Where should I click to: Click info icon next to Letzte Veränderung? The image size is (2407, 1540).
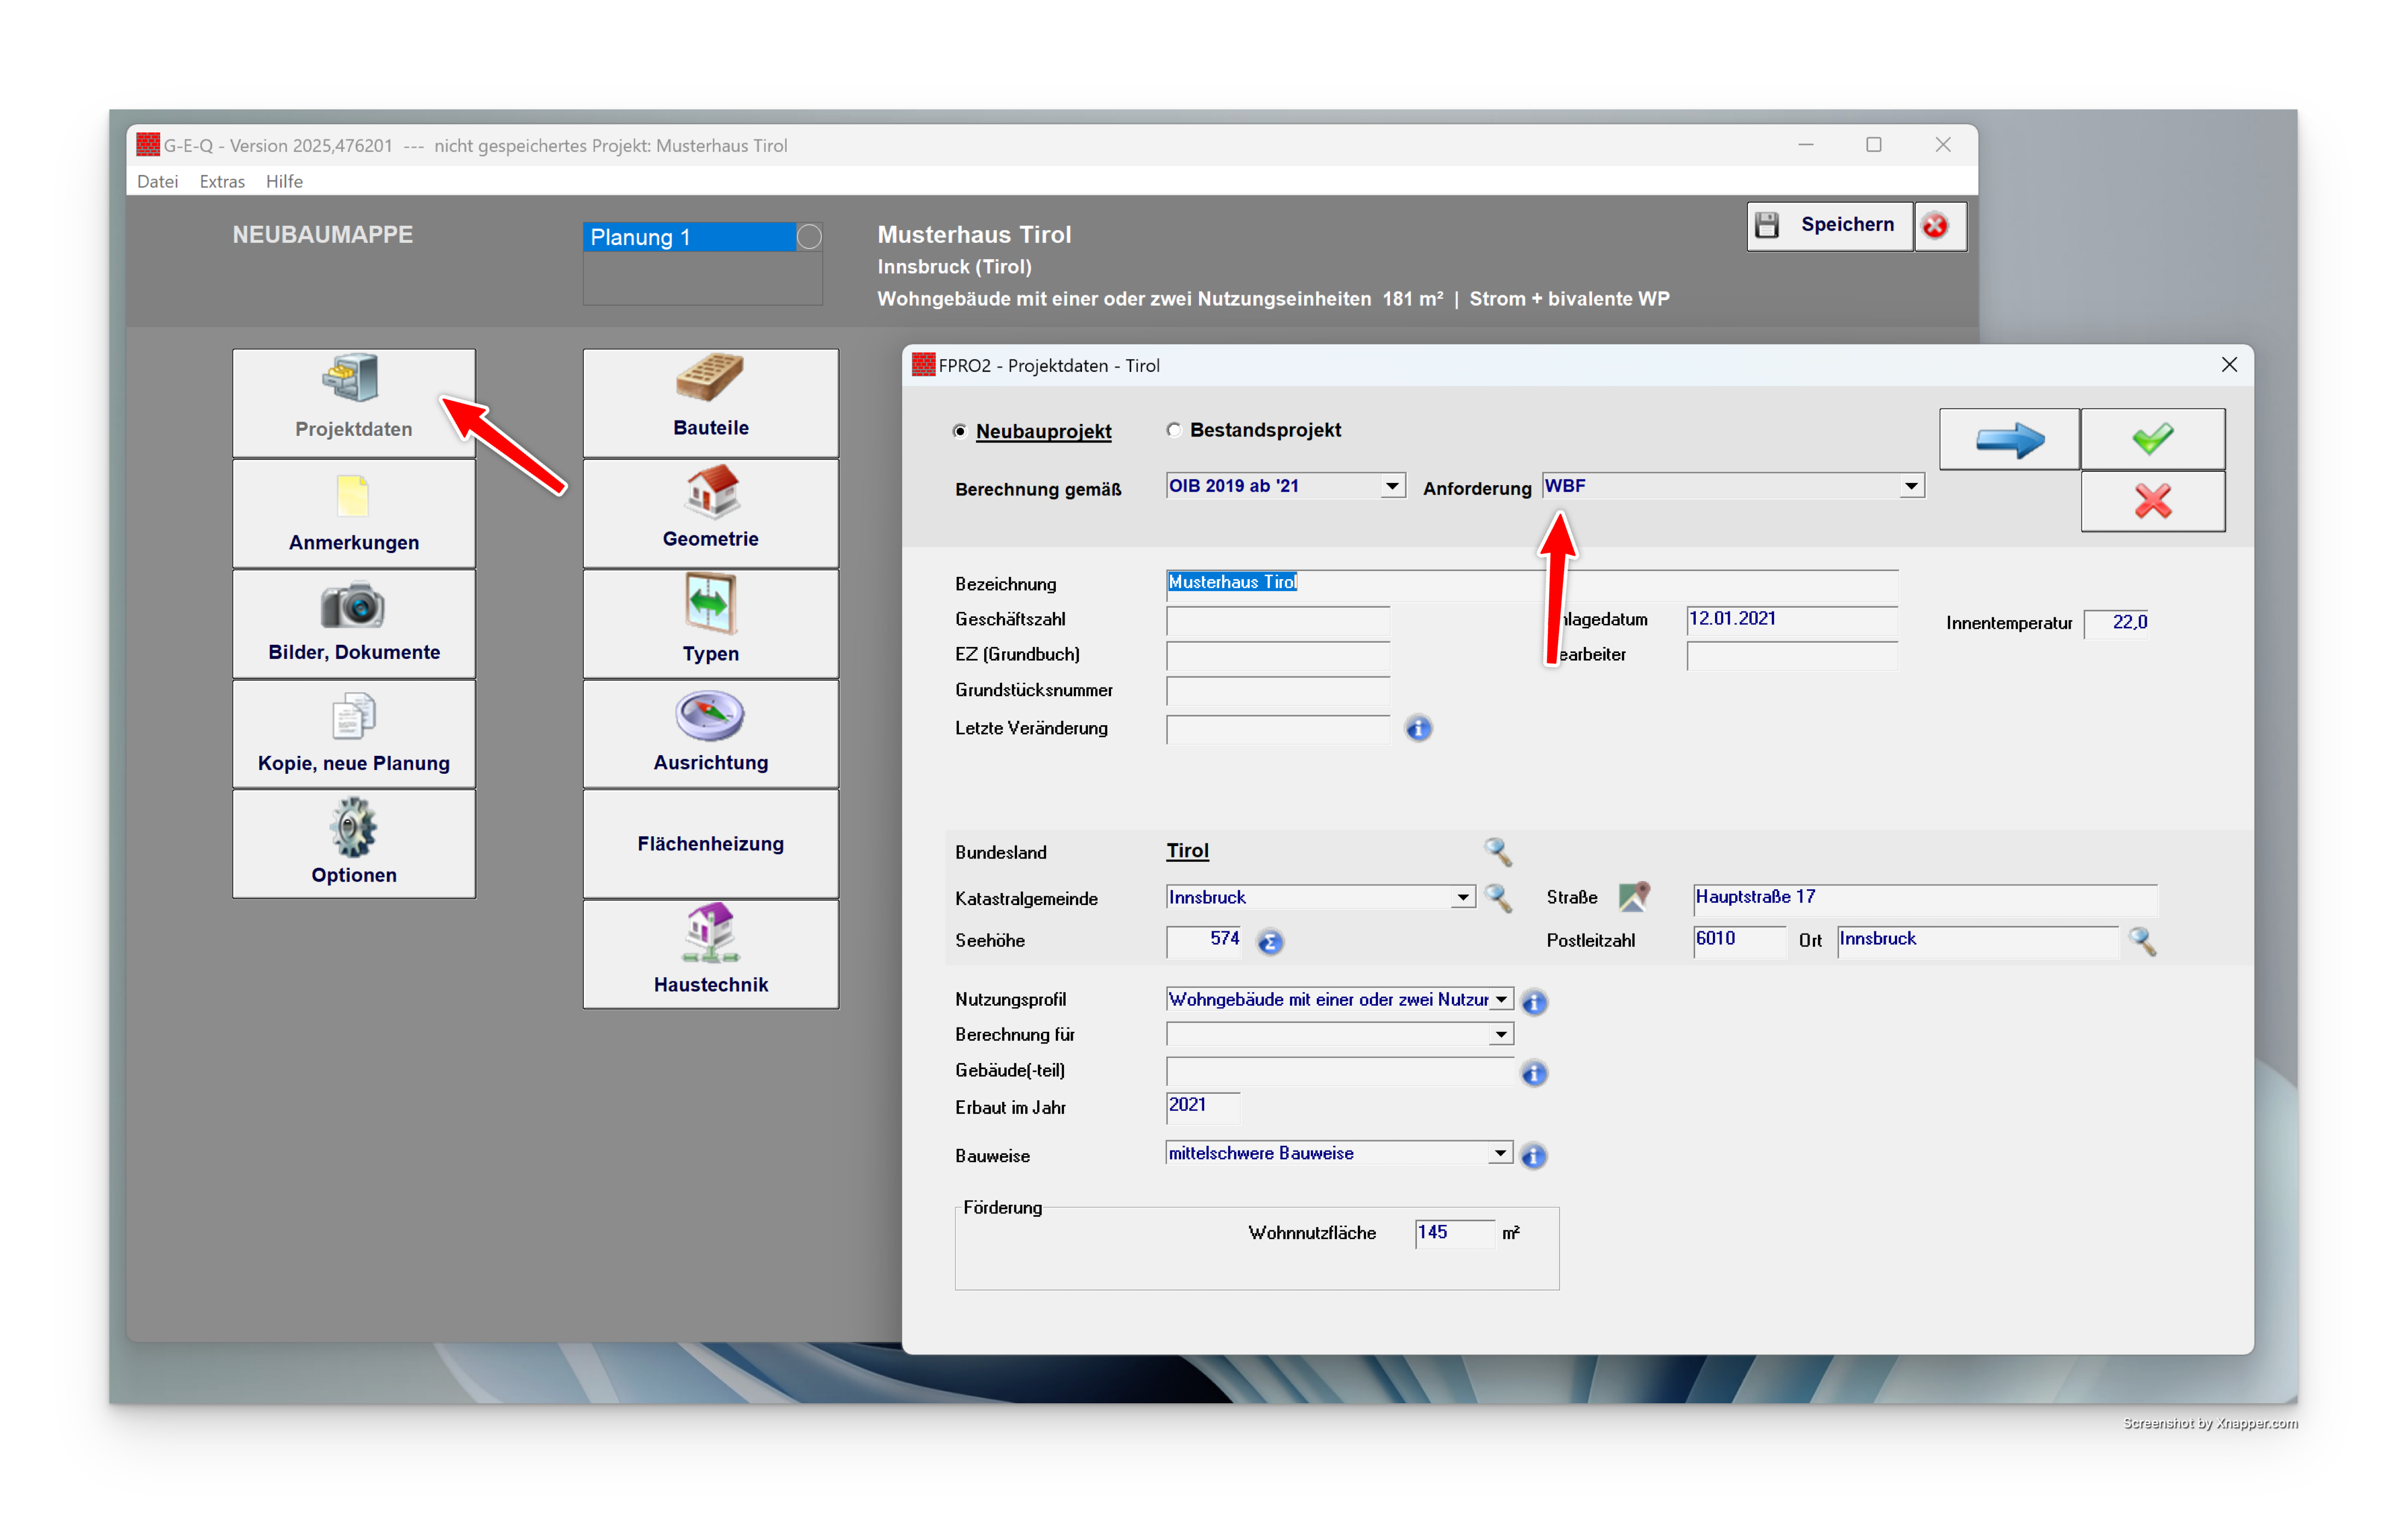point(1418,729)
